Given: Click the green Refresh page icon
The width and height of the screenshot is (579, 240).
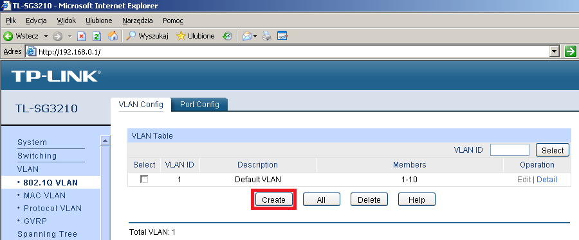Looking at the screenshot, I should click(x=96, y=36).
